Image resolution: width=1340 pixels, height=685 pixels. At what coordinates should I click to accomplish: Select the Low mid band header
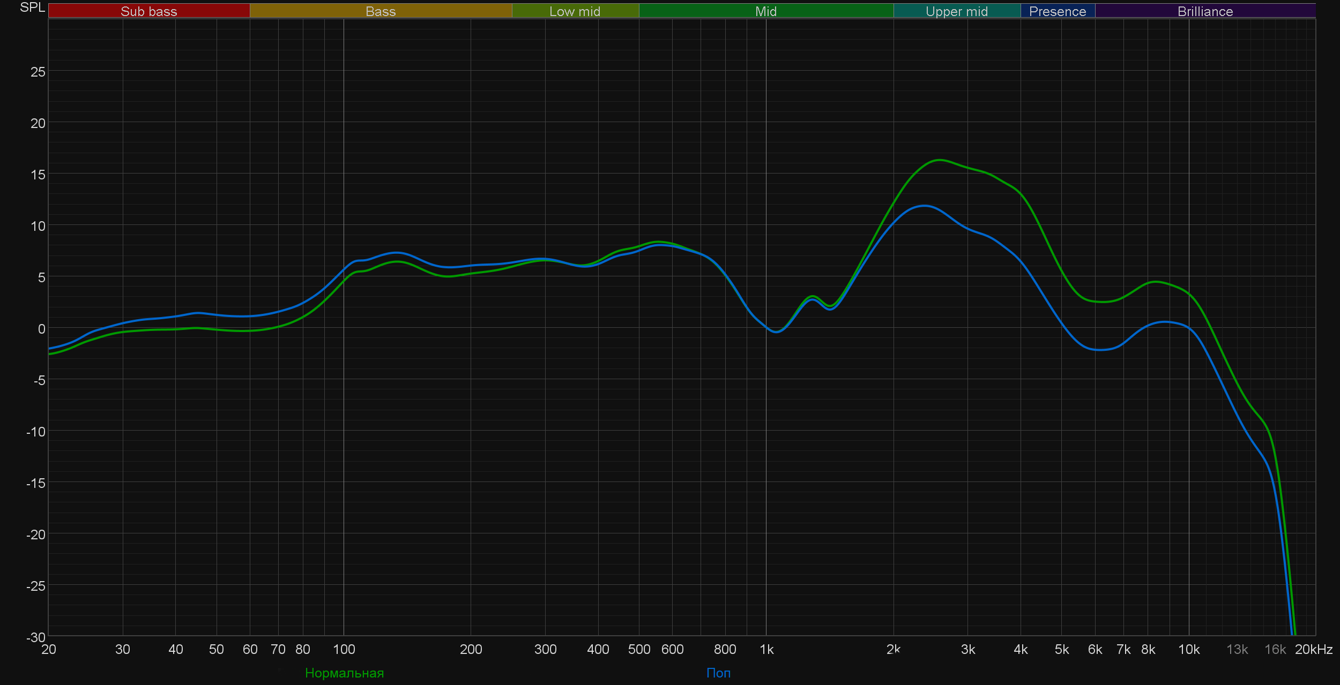tap(575, 11)
